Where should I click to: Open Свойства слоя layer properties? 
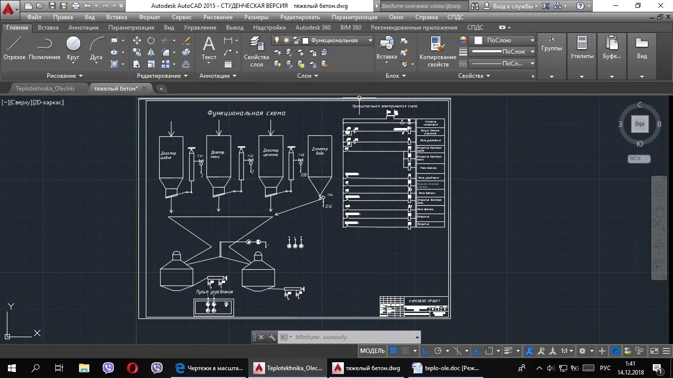256,51
